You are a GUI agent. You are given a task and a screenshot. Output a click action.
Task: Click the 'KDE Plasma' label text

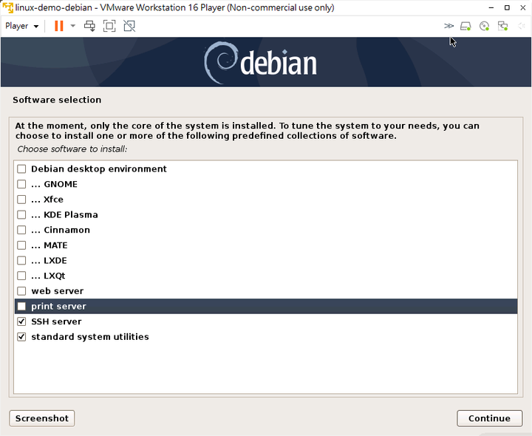(71, 214)
